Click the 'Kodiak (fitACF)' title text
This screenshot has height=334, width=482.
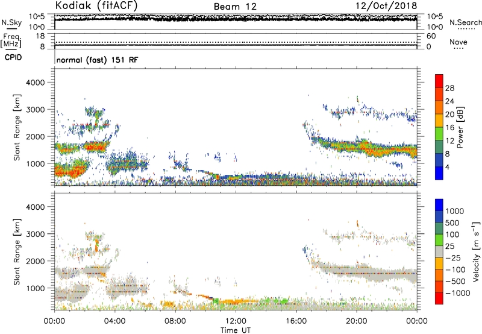(x=96, y=6)
